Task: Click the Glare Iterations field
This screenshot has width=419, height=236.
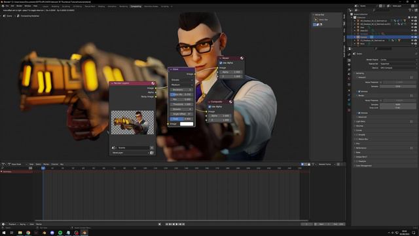Action: [x=182, y=90]
